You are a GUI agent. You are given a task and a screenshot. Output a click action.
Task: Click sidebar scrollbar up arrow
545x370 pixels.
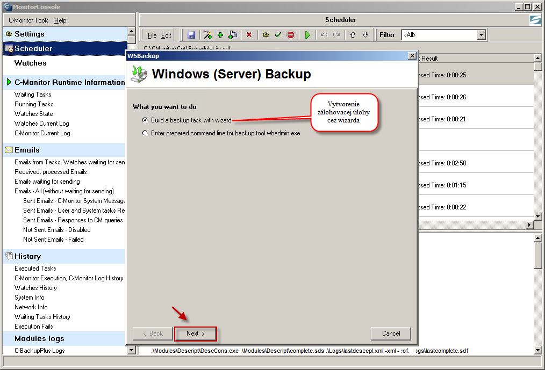pyautogui.click(x=131, y=31)
